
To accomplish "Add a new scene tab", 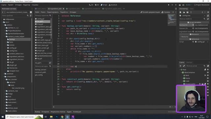I will [124, 9].
